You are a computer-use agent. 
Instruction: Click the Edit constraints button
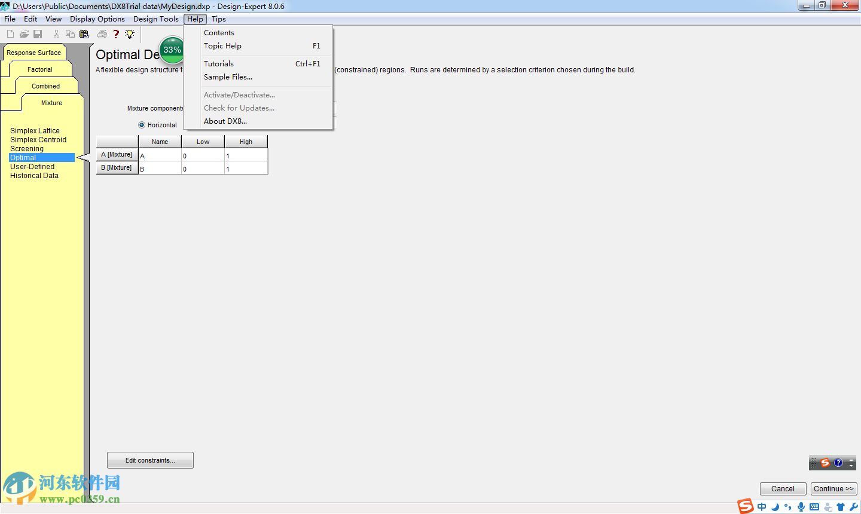coord(150,460)
